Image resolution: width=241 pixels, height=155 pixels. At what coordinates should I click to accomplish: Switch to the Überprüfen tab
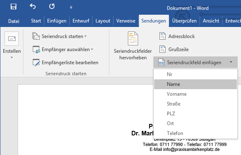click(184, 21)
